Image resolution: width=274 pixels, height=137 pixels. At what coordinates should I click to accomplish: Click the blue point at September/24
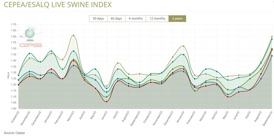tap(272, 56)
